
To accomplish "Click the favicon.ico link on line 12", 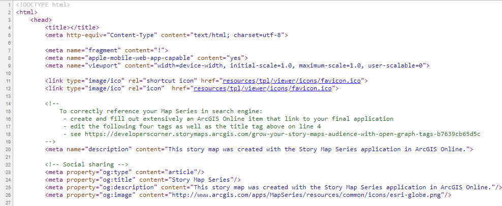I will (x=319, y=88).
